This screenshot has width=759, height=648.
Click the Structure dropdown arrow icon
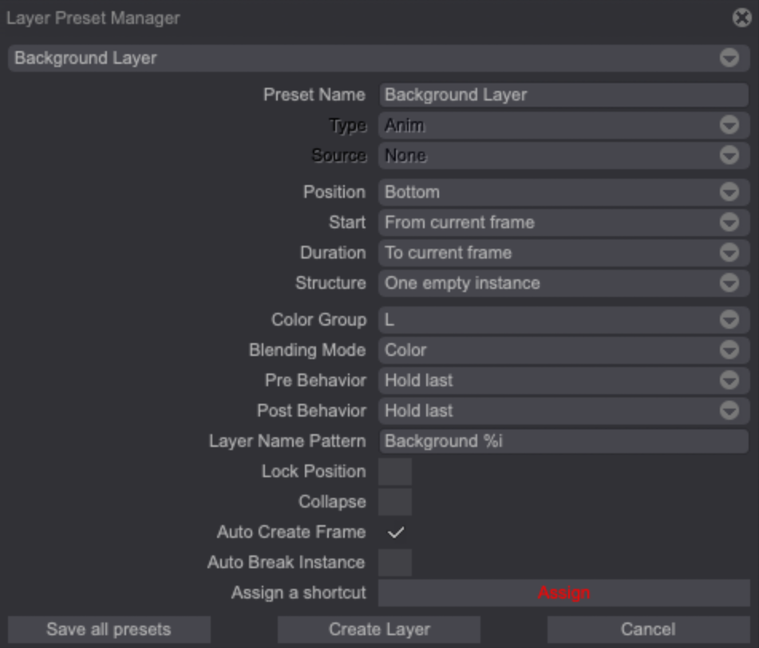click(729, 283)
